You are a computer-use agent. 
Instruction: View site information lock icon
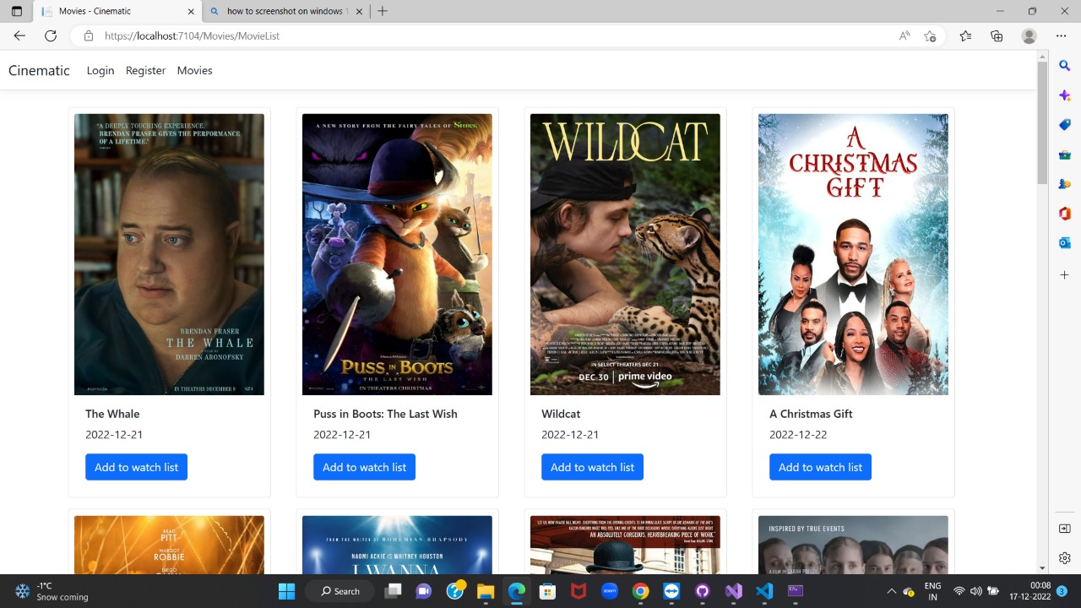tap(88, 35)
